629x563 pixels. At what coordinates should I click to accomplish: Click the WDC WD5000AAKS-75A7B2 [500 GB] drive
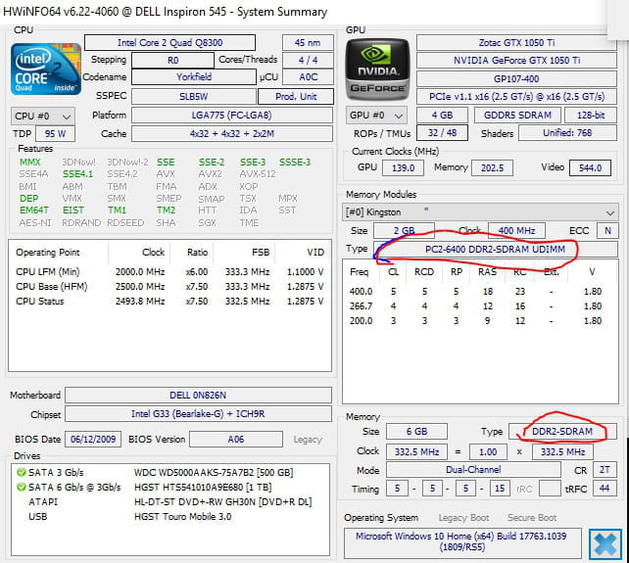click(x=214, y=472)
